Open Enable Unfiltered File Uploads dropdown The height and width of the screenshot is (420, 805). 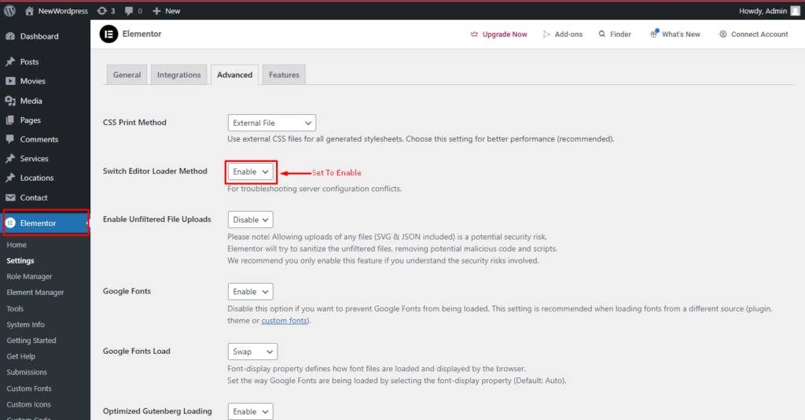pos(251,219)
